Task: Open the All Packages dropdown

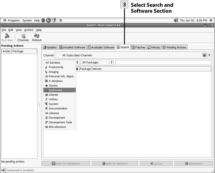Action: click(97, 63)
